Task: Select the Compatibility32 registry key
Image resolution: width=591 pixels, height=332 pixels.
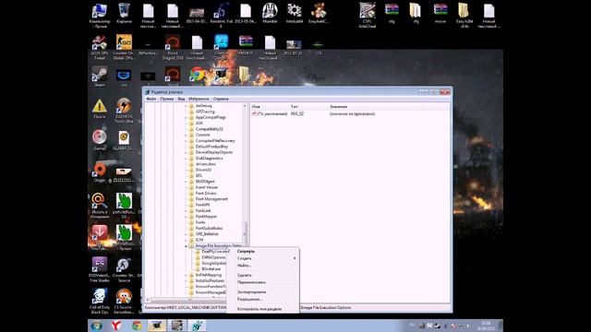Action: pos(210,129)
